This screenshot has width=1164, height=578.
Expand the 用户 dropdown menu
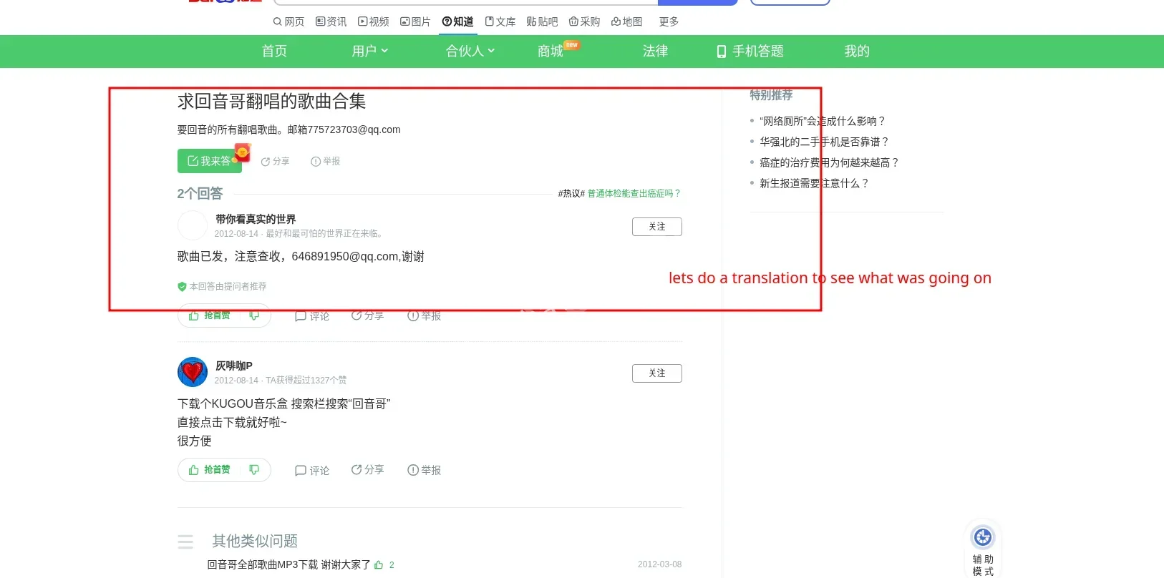coord(369,51)
